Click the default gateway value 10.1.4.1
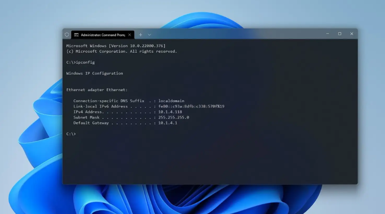This screenshot has height=214, width=385. [x=167, y=123]
